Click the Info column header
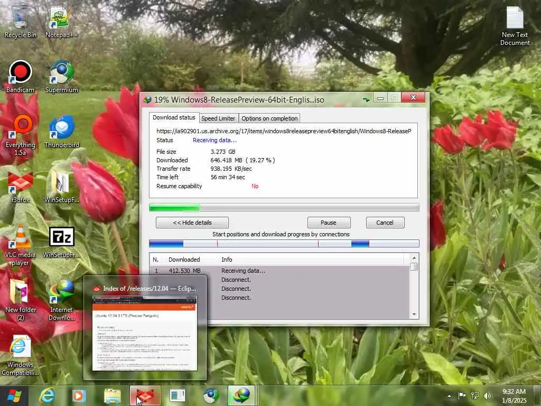 coord(227,260)
